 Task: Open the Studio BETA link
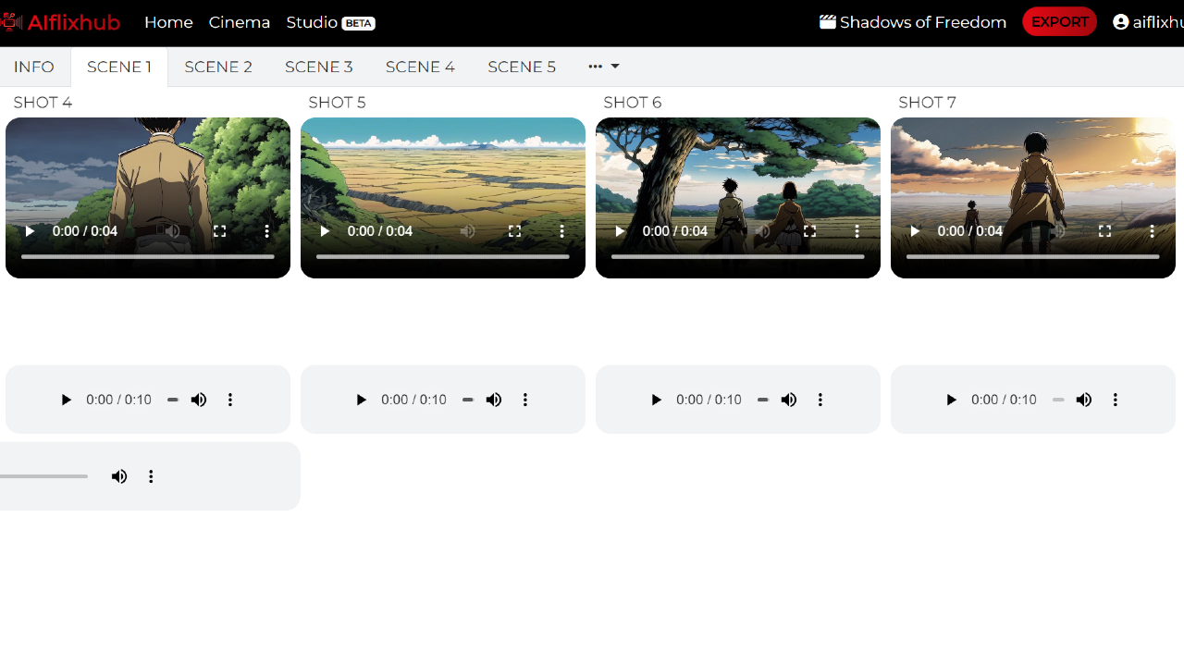330,22
